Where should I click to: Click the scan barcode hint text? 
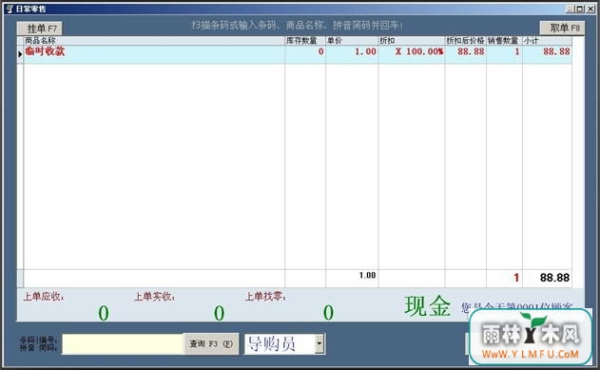(x=297, y=26)
